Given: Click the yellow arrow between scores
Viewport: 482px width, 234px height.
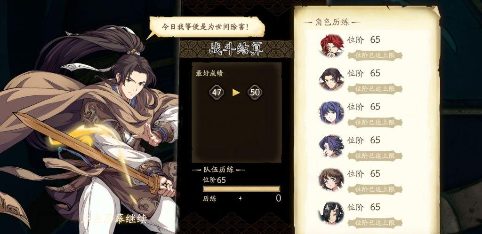Looking at the screenshot, I should point(236,92).
